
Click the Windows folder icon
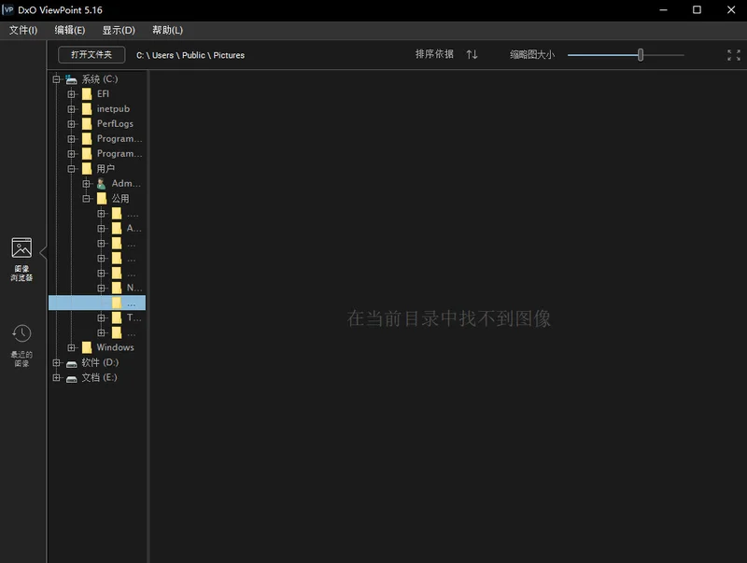(x=87, y=347)
